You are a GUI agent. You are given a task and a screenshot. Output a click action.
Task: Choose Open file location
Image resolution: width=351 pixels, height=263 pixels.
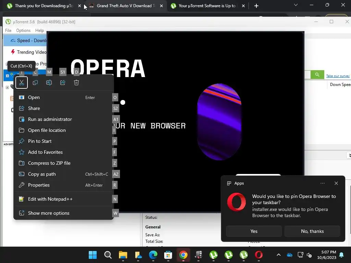click(x=63, y=130)
